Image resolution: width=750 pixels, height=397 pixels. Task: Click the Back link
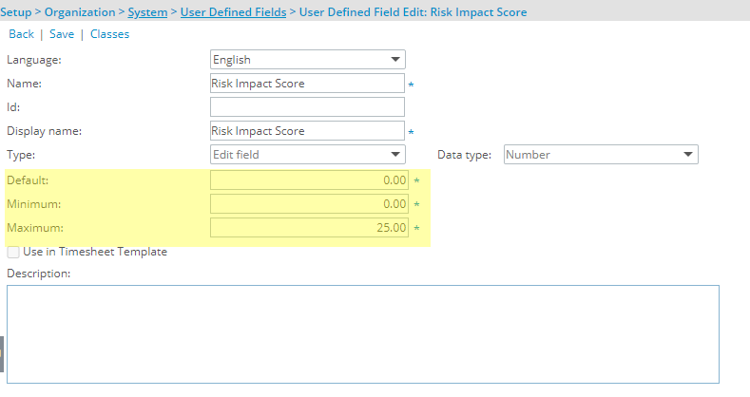(22, 34)
